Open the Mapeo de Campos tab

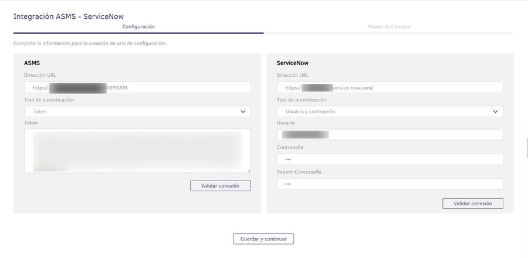pyautogui.click(x=388, y=26)
